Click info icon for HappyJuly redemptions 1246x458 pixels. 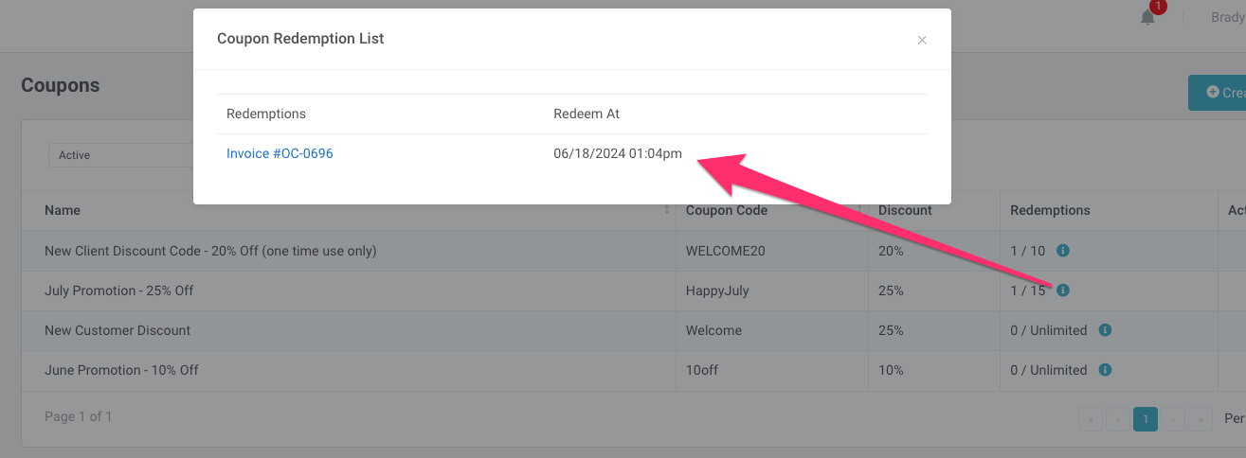[x=1063, y=291]
